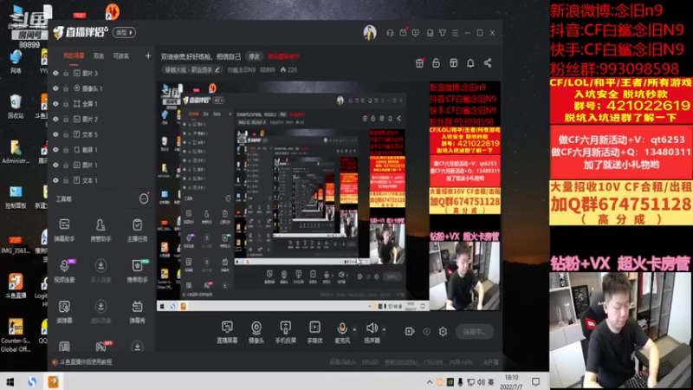The height and width of the screenshot is (390, 693).
Task: Collapse the 工具箱 toolbox with circle button
Action: point(144,198)
